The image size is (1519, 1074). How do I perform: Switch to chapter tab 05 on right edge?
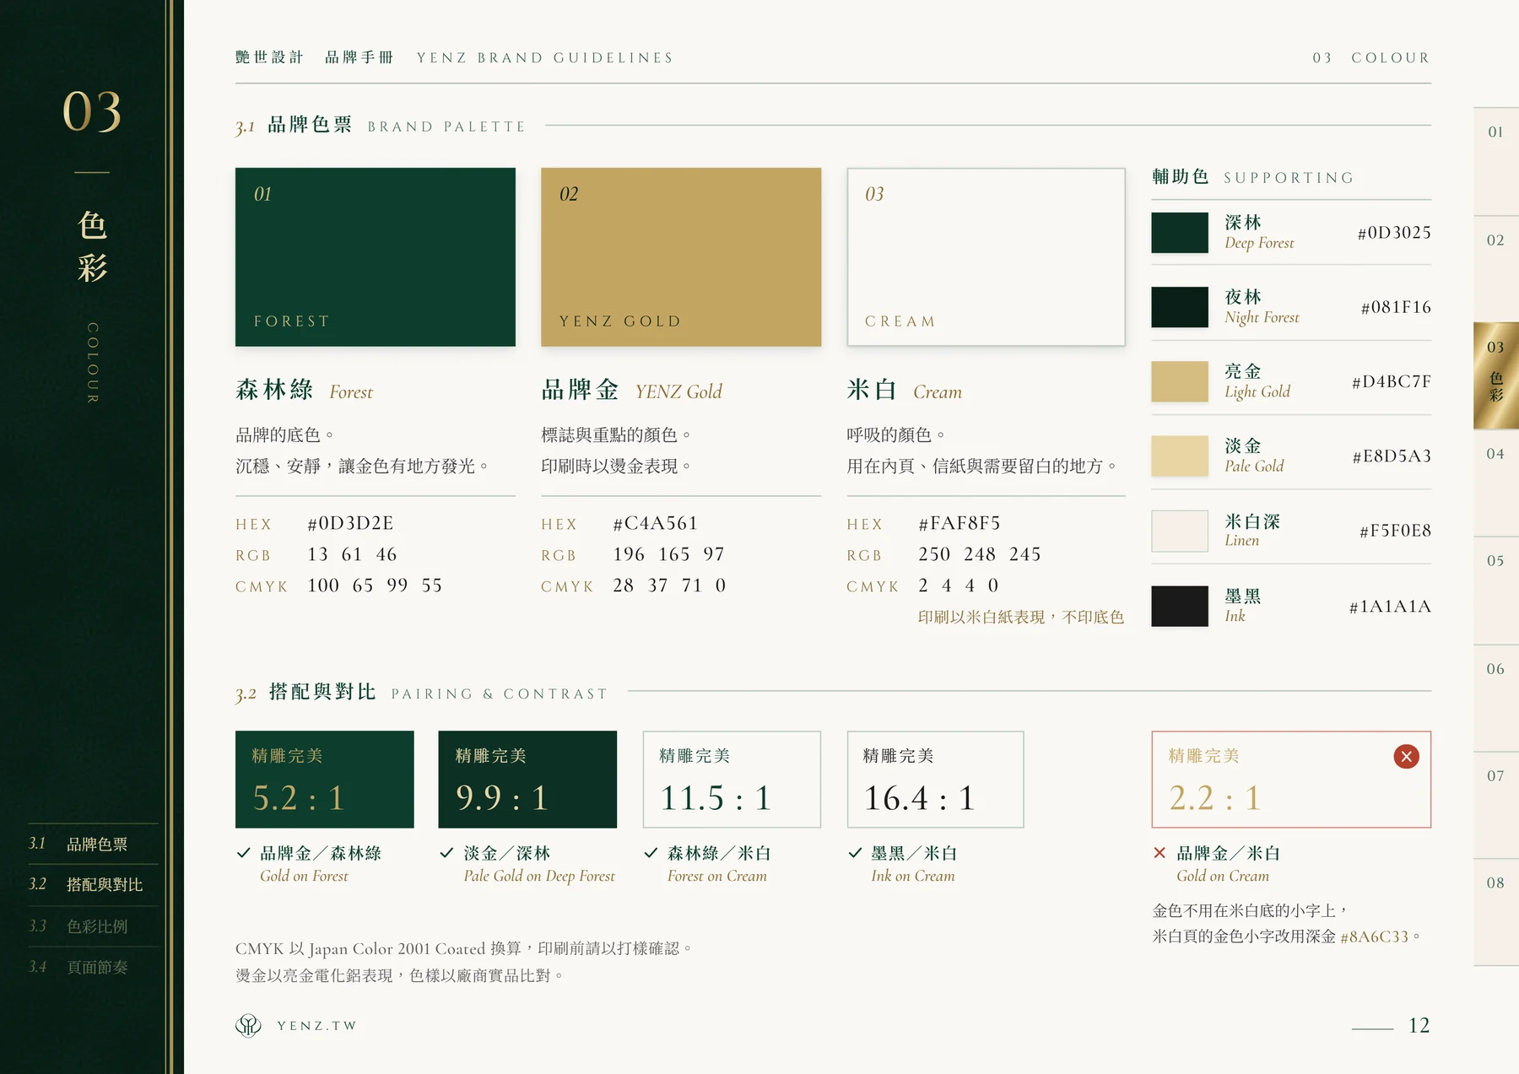pyautogui.click(x=1496, y=590)
